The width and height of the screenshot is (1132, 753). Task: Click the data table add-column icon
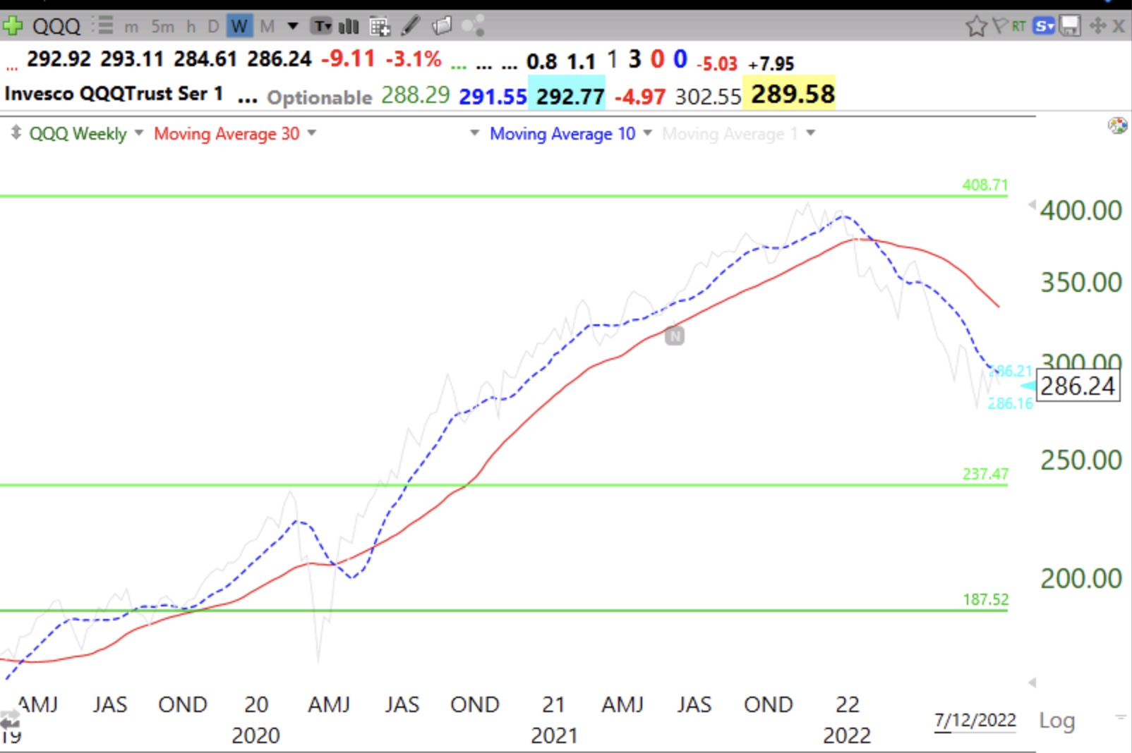tap(380, 27)
